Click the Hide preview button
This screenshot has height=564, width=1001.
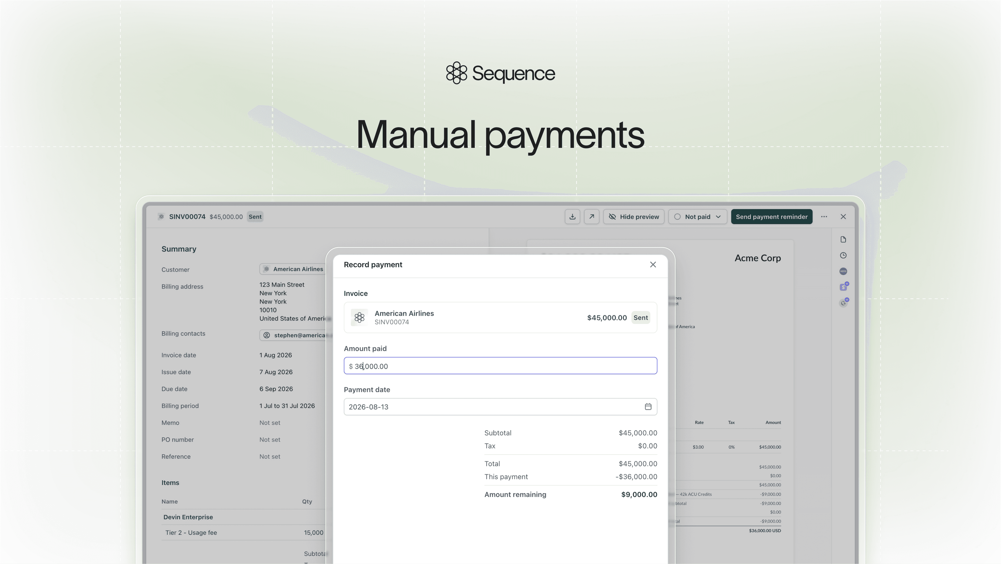[634, 216]
